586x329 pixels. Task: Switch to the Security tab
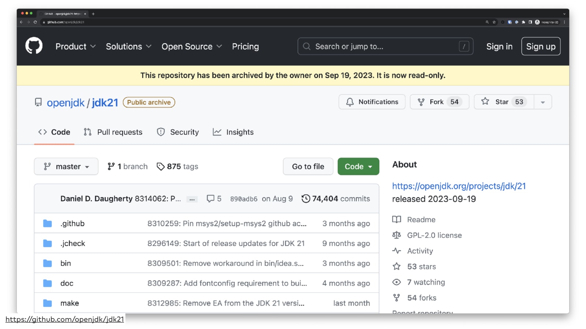click(178, 132)
